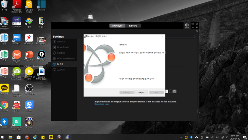Open the Google Slides desktop shortcut
The height and width of the screenshot is (140, 248).
(29, 6)
